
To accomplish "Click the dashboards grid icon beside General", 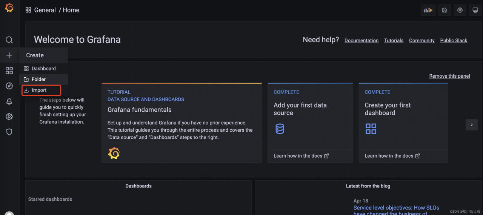I will (x=28, y=10).
